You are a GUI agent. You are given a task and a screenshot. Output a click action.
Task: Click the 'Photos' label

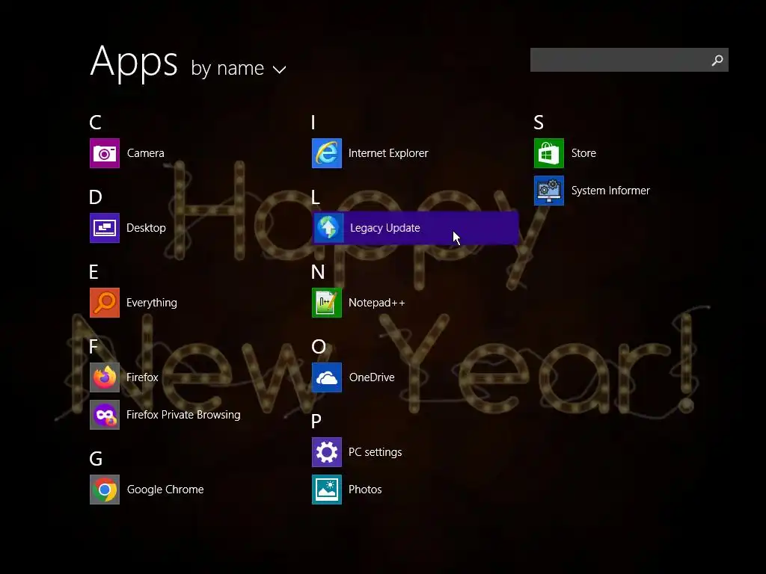pos(365,490)
